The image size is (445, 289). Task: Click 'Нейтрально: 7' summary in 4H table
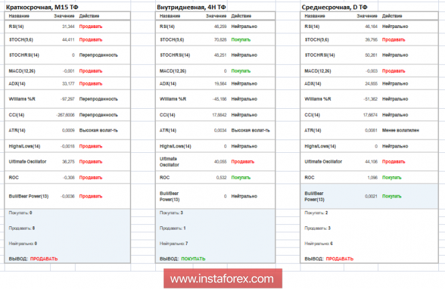(x=174, y=244)
